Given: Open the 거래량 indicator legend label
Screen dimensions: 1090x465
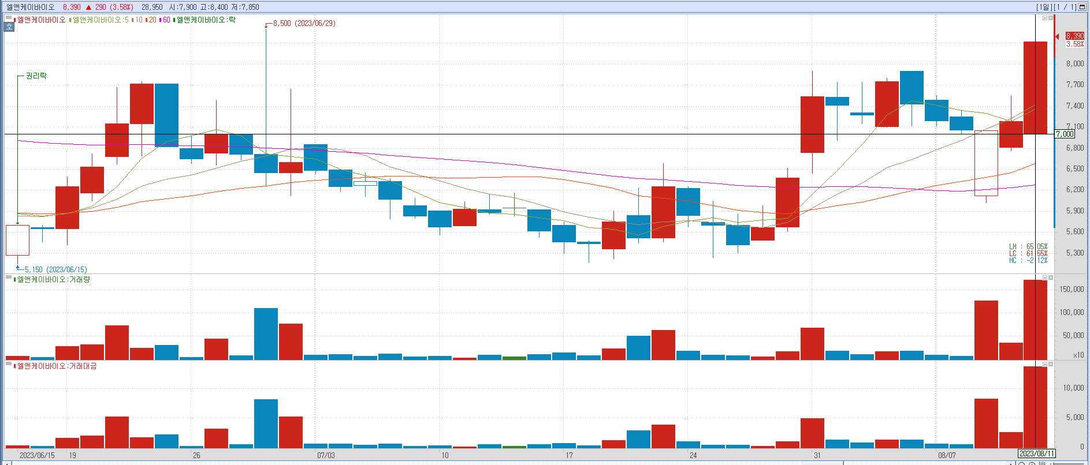Looking at the screenshot, I should 53,279.
